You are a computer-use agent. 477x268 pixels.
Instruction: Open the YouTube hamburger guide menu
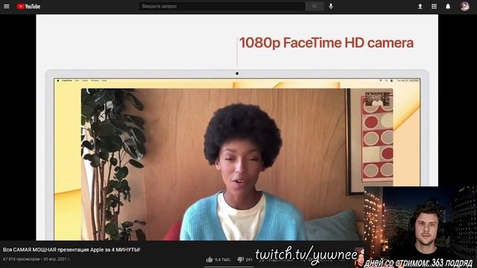coord(7,7)
